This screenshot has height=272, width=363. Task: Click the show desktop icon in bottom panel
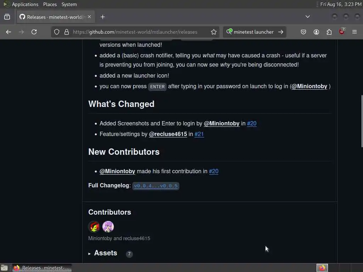pyautogui.click(x=4, y=268)
